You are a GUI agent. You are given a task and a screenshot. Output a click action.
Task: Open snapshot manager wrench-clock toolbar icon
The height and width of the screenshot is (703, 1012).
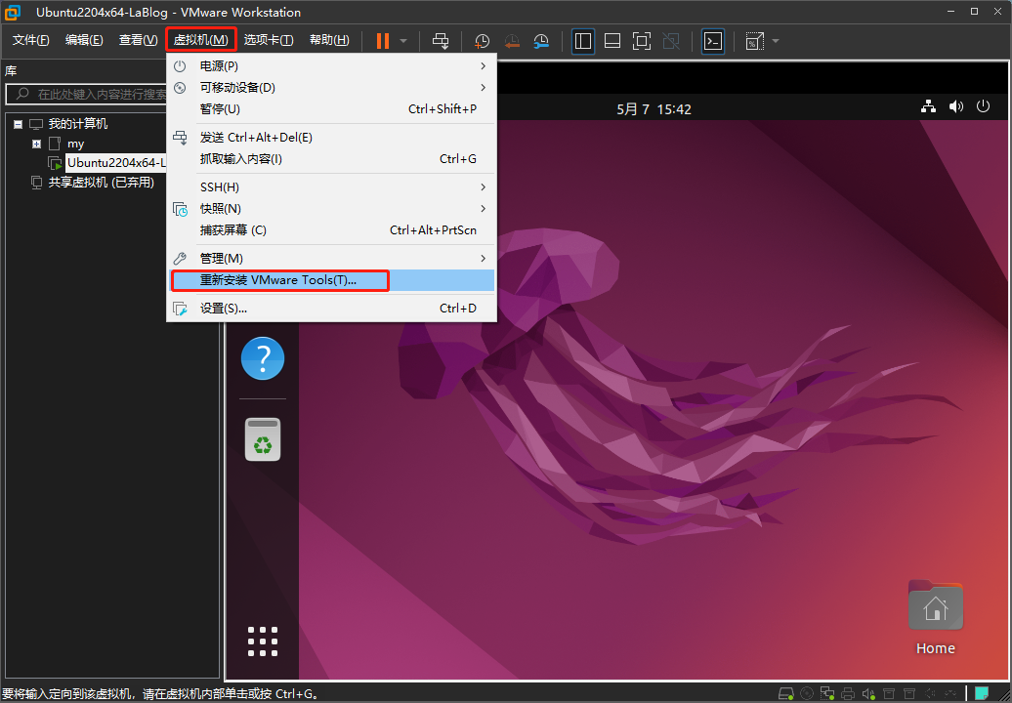pyautogui.click(x=541, y=41)
